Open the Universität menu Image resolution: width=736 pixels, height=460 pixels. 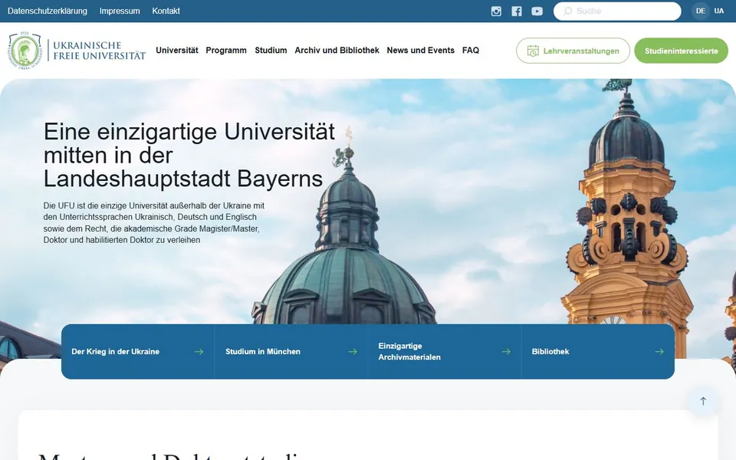click(177, 51)
